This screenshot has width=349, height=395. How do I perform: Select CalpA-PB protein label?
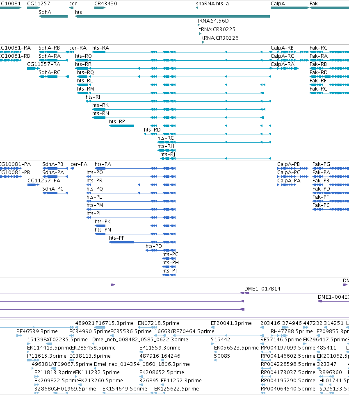tap(288, 164)
